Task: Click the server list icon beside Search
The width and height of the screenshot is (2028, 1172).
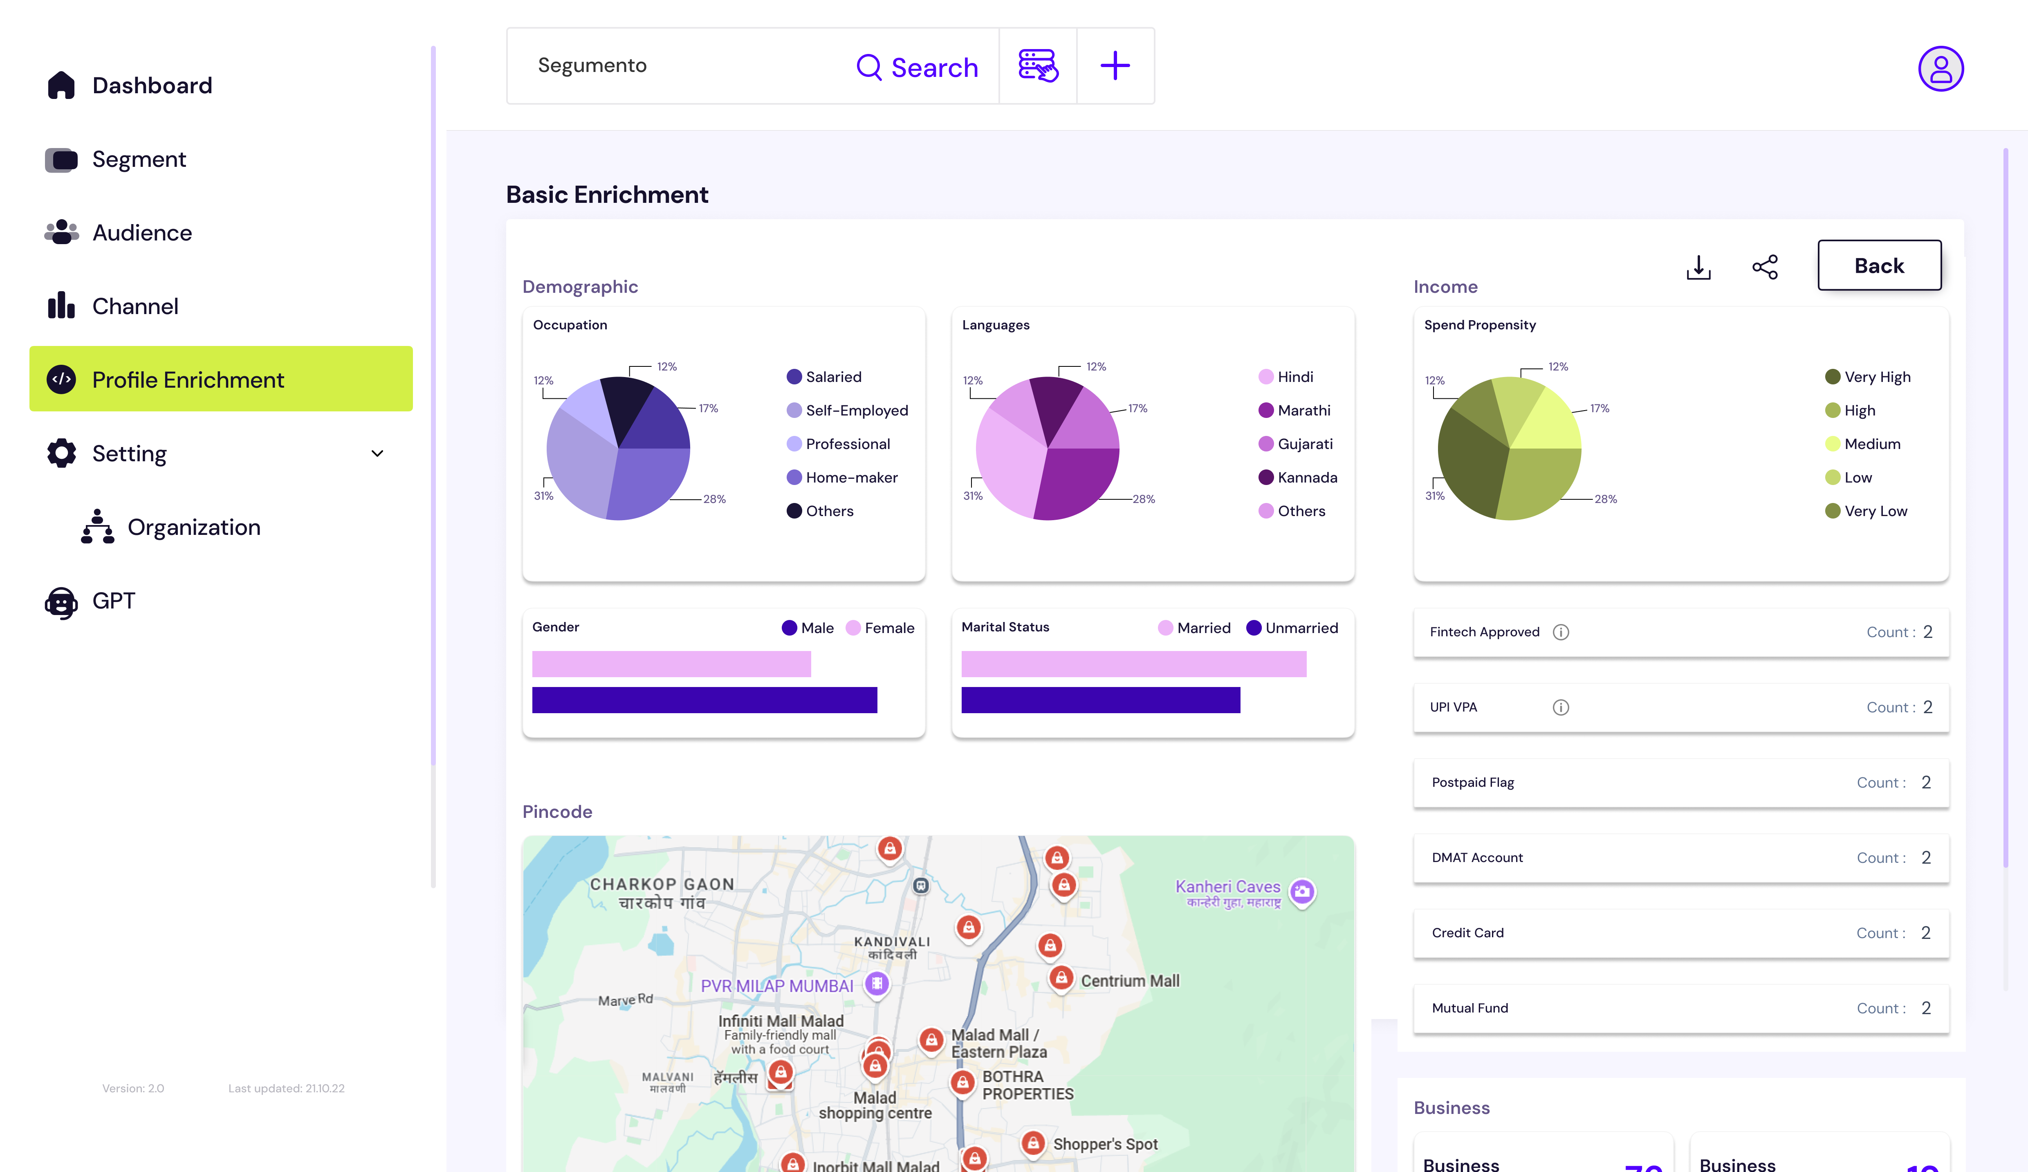Action: point(1037,66)
